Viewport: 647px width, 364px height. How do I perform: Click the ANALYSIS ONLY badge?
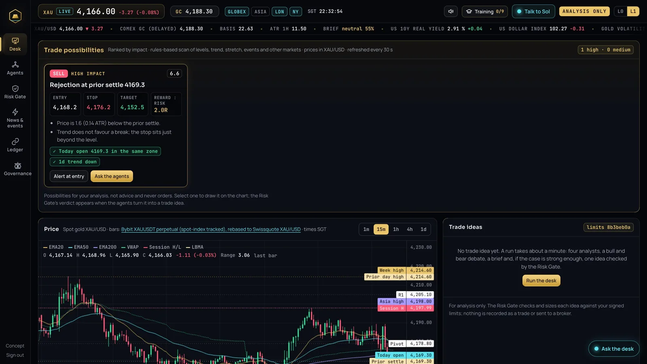(584, 11)
